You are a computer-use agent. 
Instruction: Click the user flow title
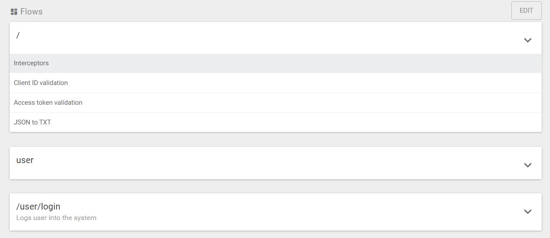[x=25, y=160]
